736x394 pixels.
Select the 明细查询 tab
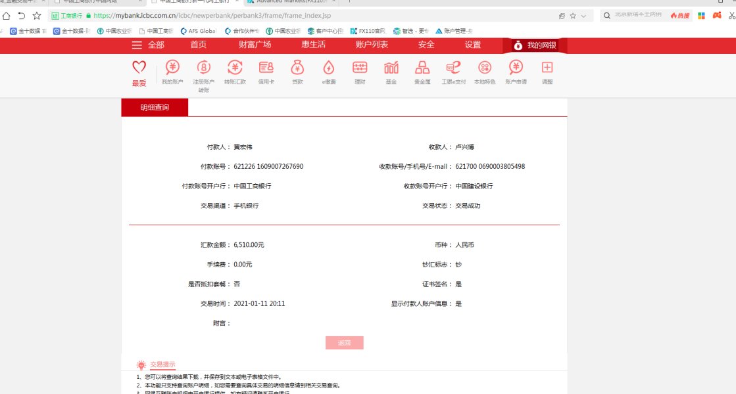[155, 107]
